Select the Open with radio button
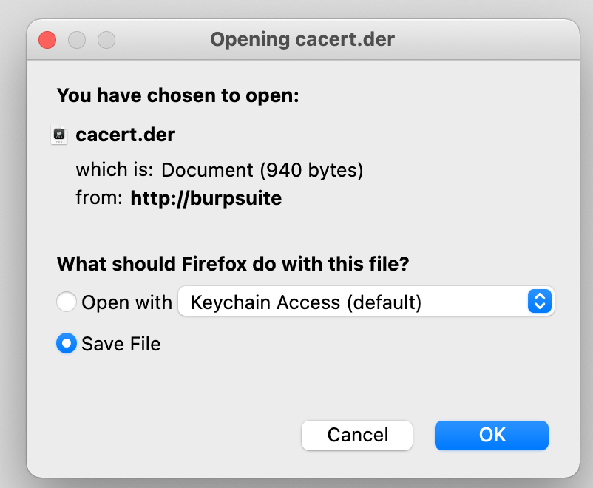Screen dimensions: 593x488 coord(67,302)
